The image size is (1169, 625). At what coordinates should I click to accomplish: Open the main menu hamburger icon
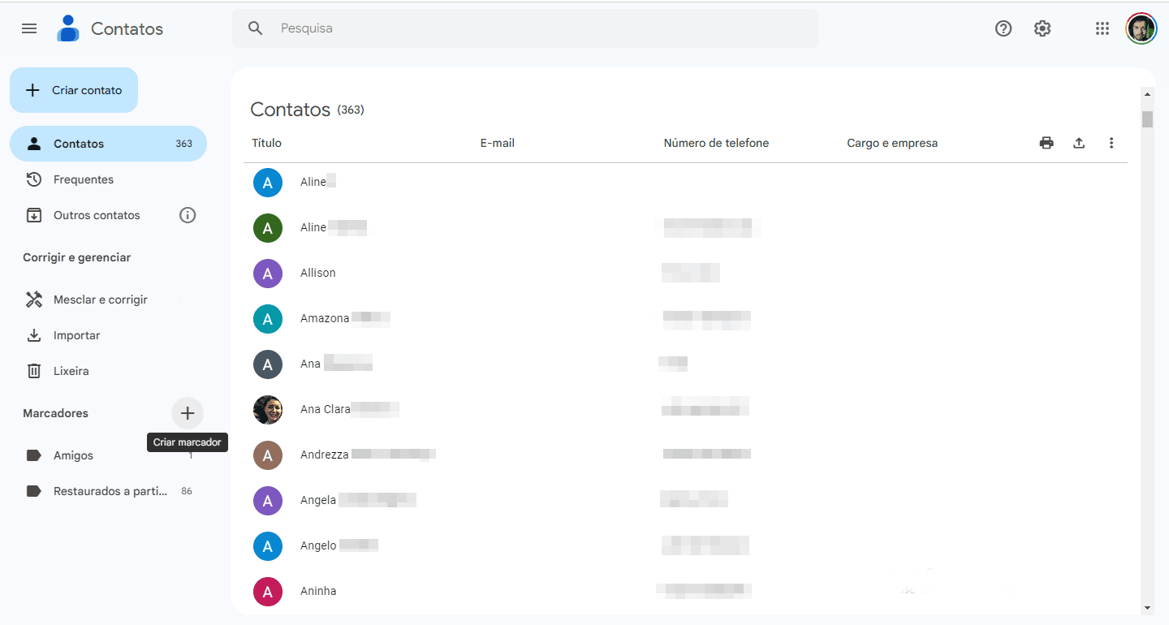point(29,28)
